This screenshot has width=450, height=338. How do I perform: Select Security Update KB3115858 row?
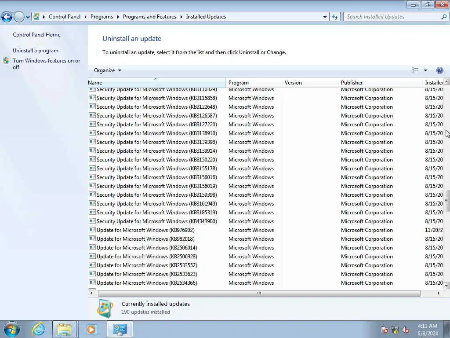265,98
